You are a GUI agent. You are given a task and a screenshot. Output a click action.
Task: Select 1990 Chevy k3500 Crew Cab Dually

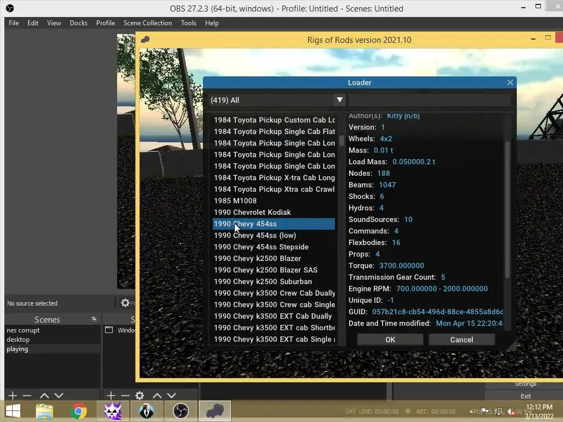[x=274, y=293]
